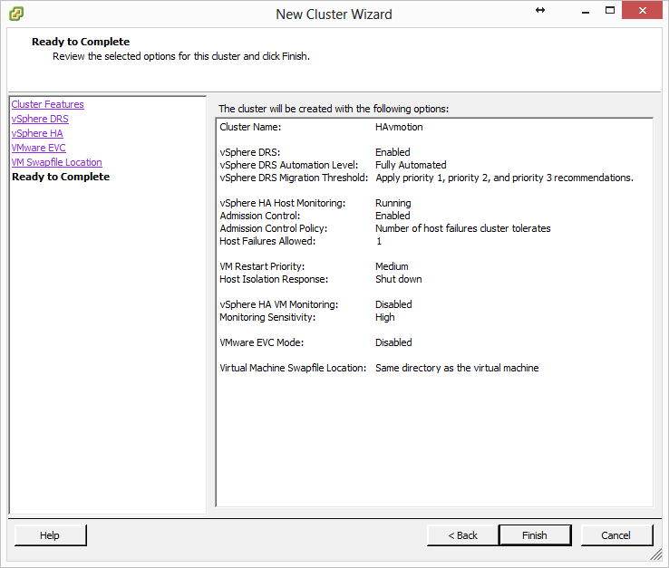The width and height of the screenshot is (669, 568).
Task: Click the Admission Control label
Action: pos(260,216)
